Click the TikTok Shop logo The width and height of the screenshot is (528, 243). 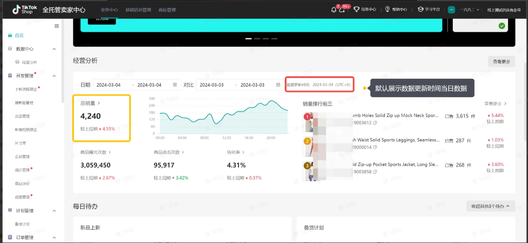pos(24,10)
